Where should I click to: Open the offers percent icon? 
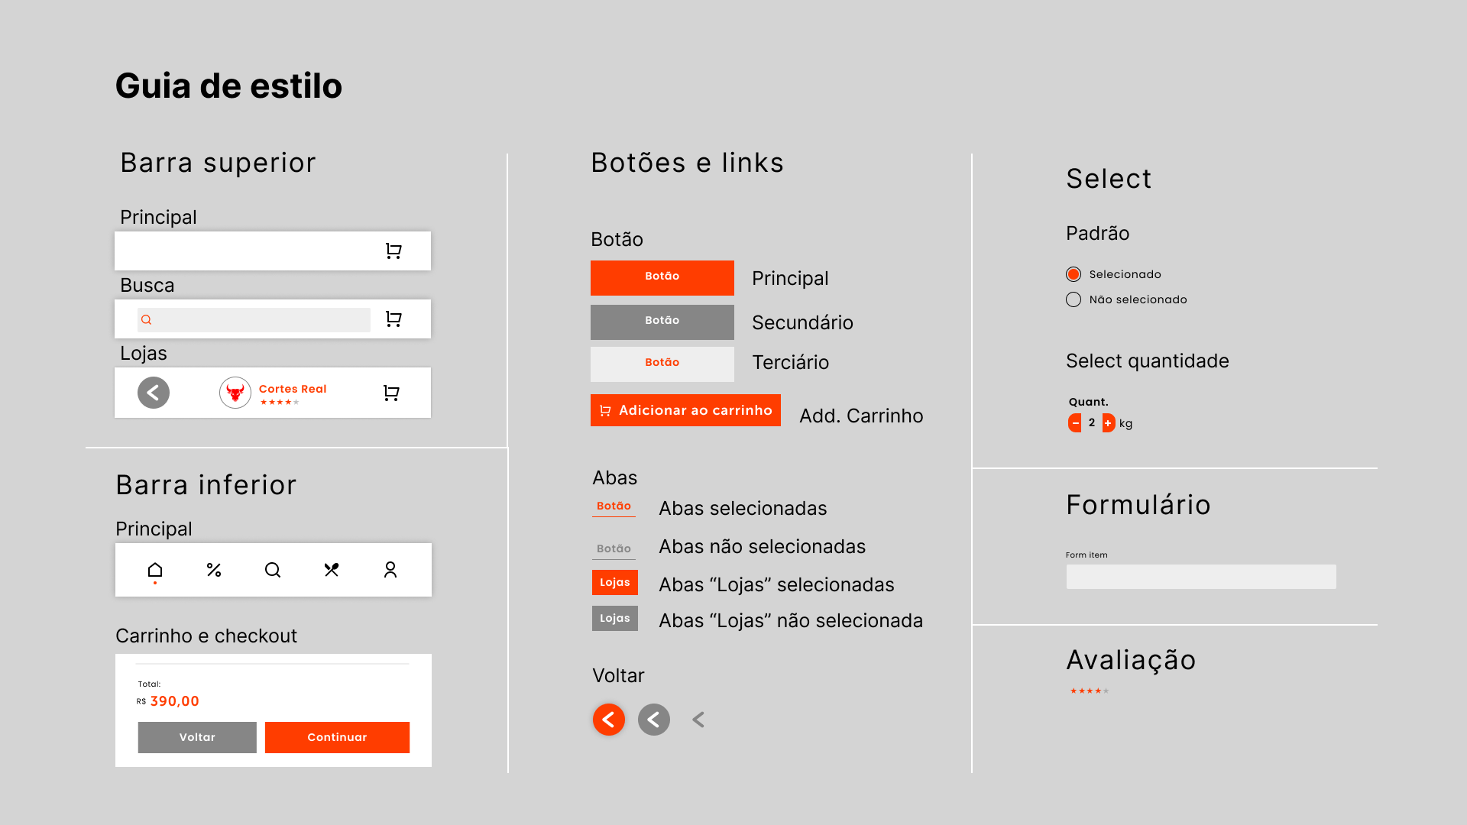coord(214,570)
